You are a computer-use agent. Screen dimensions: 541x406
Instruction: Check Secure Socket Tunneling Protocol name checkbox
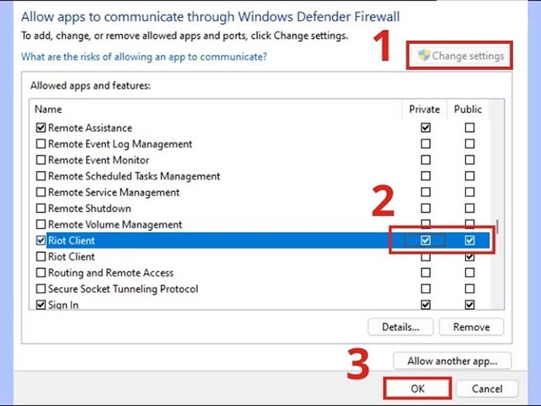(41, 288)
